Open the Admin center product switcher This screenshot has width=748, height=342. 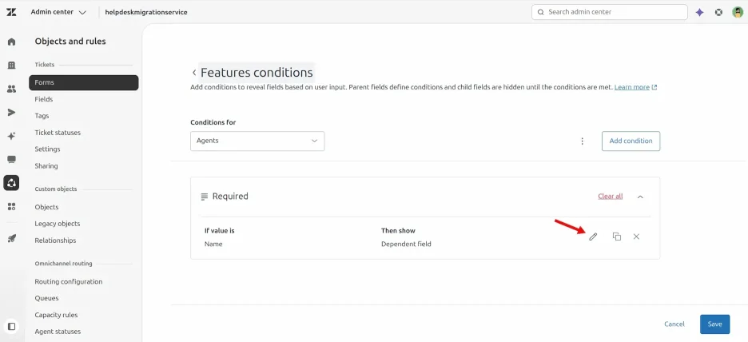click(x=58, y=13)
